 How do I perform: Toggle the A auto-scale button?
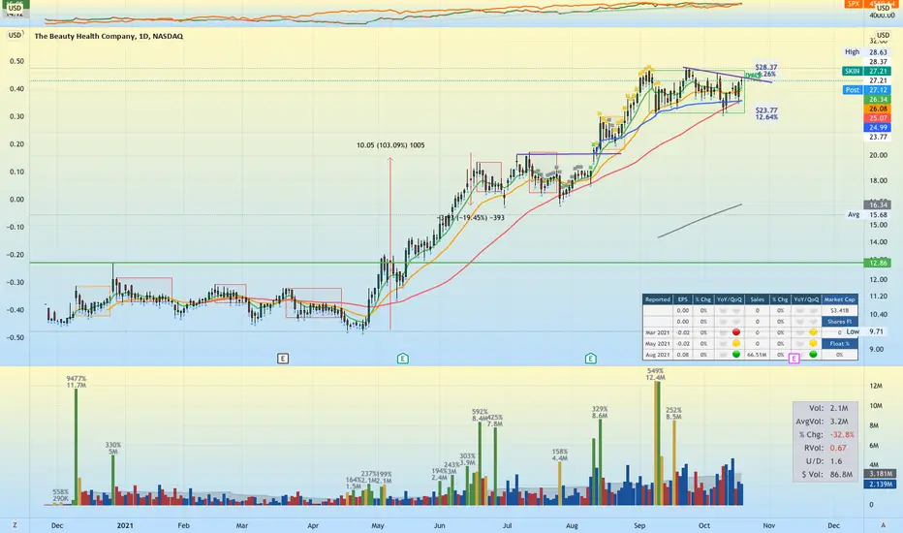tap(883, 525)
